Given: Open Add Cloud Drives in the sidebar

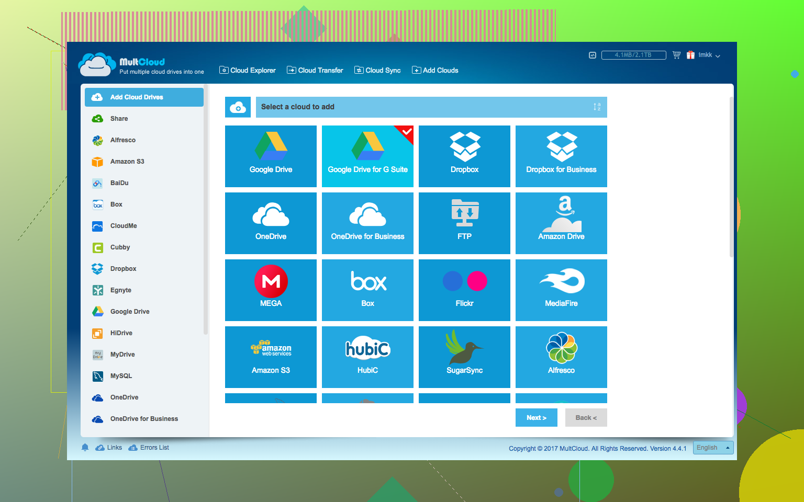Looking at the screenshot, I should coord(144,97).
